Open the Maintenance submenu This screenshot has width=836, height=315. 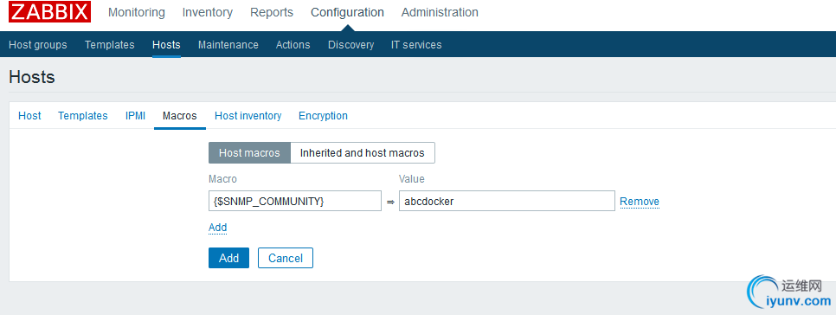coord(228,45)
